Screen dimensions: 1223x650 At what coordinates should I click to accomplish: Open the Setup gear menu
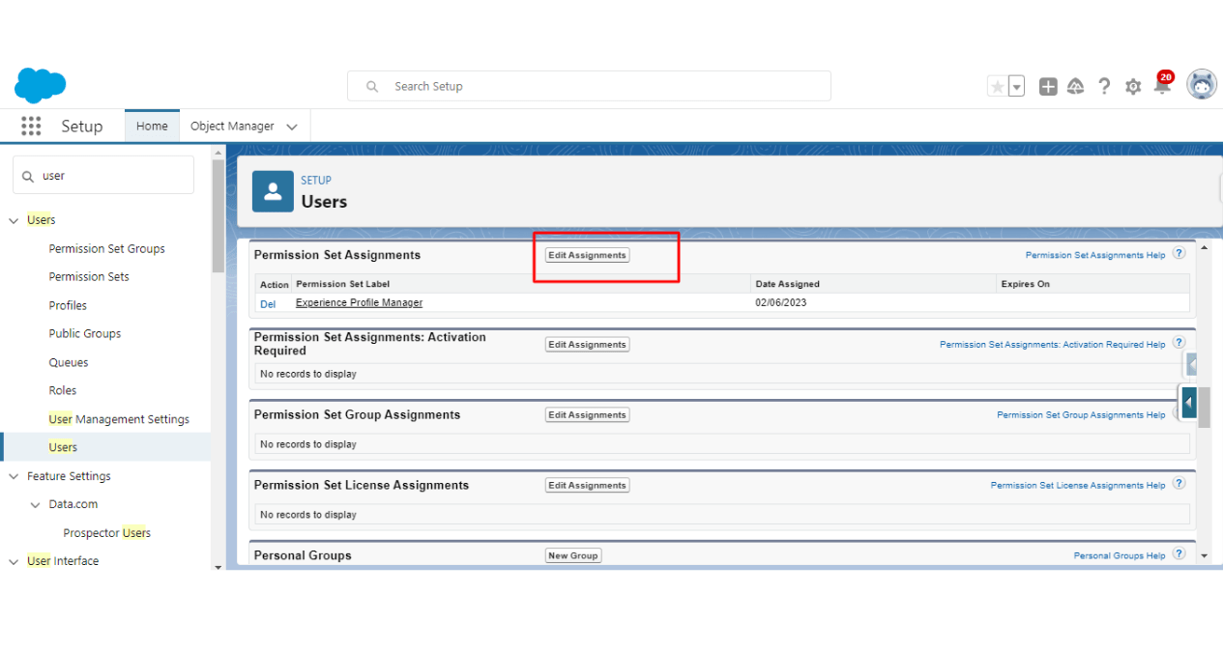pos(1133,87)
